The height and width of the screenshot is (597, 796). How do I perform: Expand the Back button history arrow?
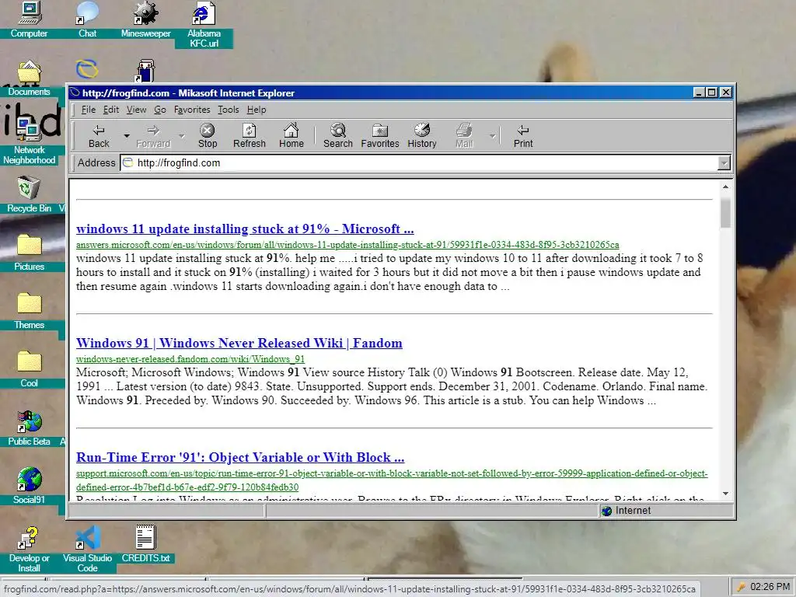coord(127,136)
